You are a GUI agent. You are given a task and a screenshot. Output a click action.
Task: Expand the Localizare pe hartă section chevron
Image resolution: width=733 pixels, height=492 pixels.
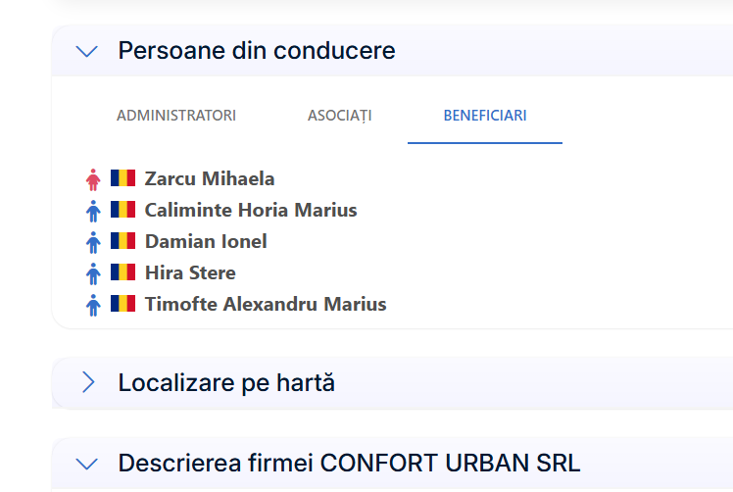tap(88, 382)
